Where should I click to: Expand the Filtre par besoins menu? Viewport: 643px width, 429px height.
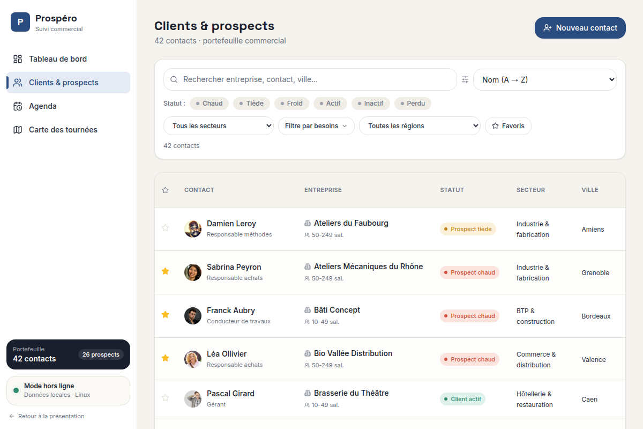click(x=316, y=126)
